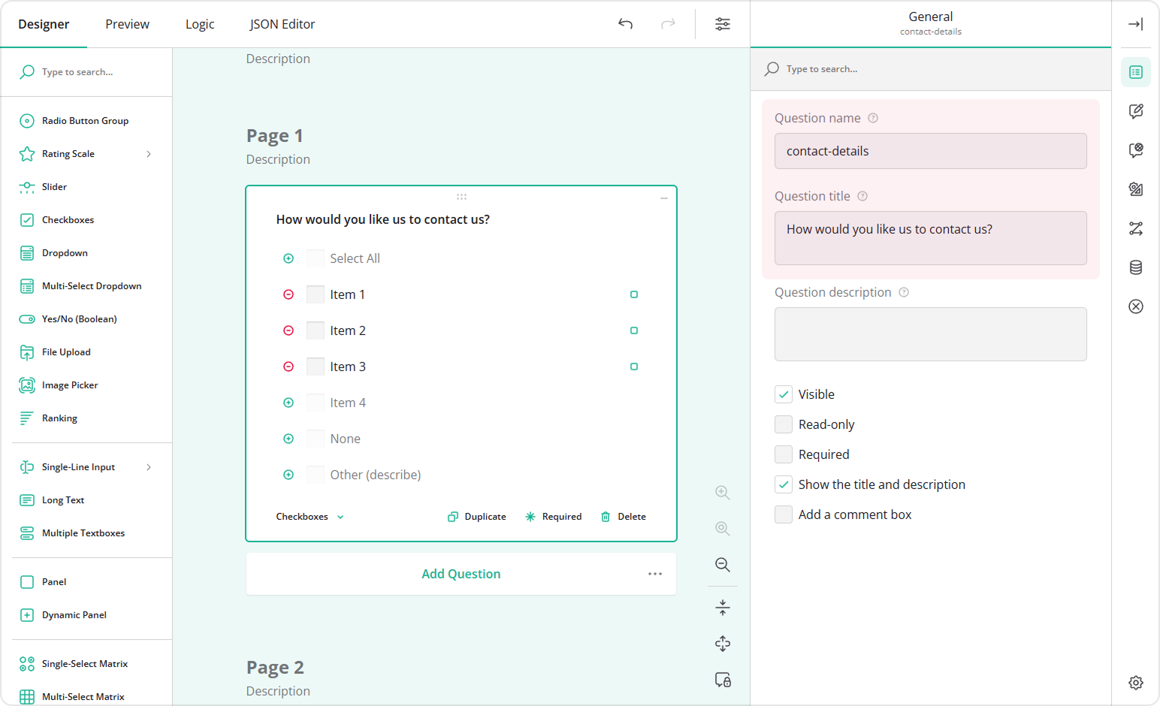1160x706 pixels.
Task: Open the Data category with the database icon
Action: click(x=1135, y=267)
